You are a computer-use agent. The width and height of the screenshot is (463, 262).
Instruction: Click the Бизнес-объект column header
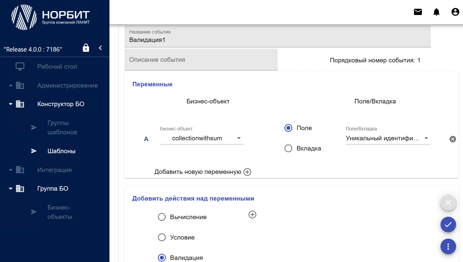point(208,101)
